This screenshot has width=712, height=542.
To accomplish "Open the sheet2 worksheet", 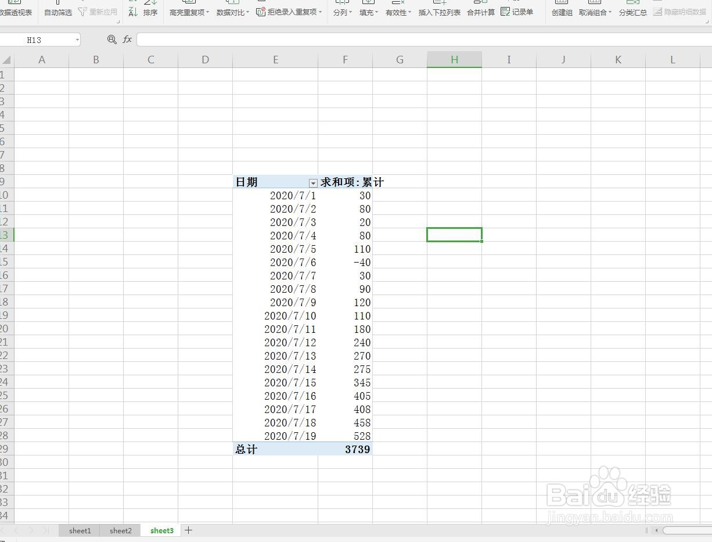I will click(120, 530).
